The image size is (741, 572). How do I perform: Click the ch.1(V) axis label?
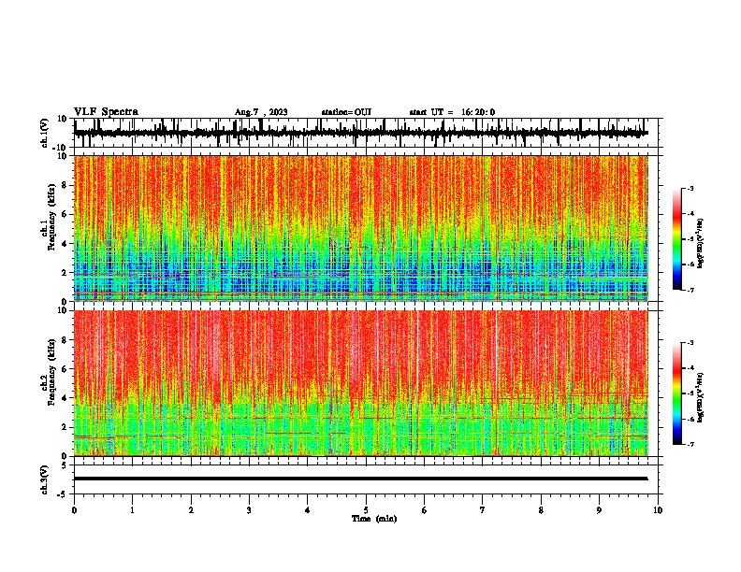point(45,133)
